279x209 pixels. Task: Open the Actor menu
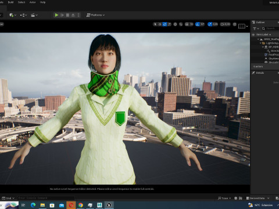click(x=33, y=2)
